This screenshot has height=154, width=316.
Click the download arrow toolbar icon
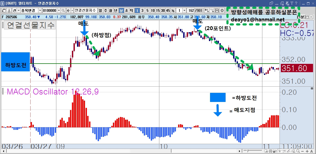pyautogui.click(x=9, y=10)
